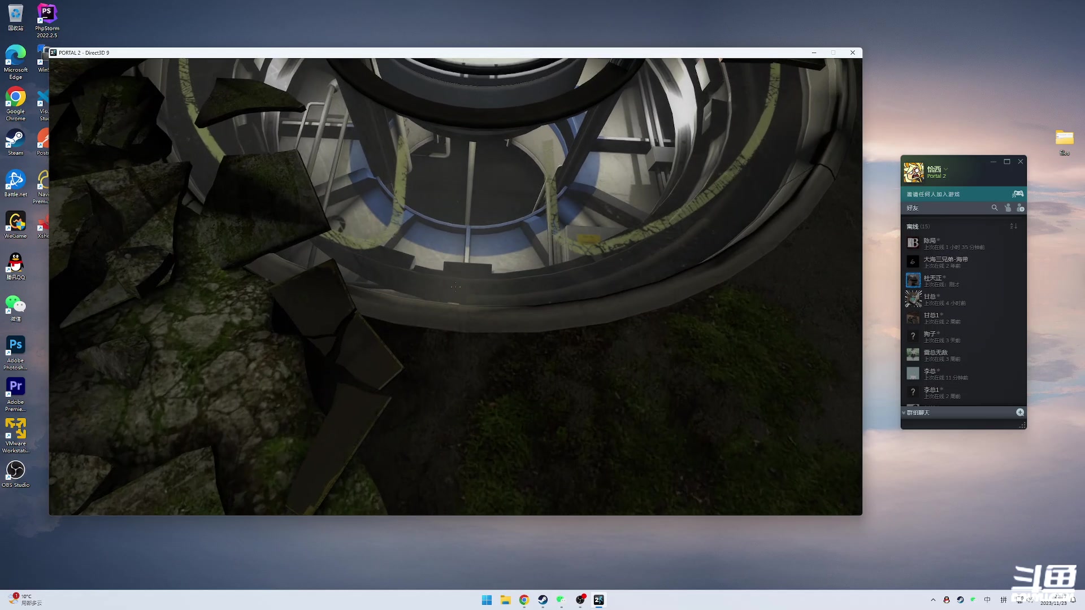Image resolution: width=1085 pixels, height=610 pixels.
Task: Open PhpStorm 2022.2.5 desktop shortcut
Action: pyautogui.click(x=47, y=20)
